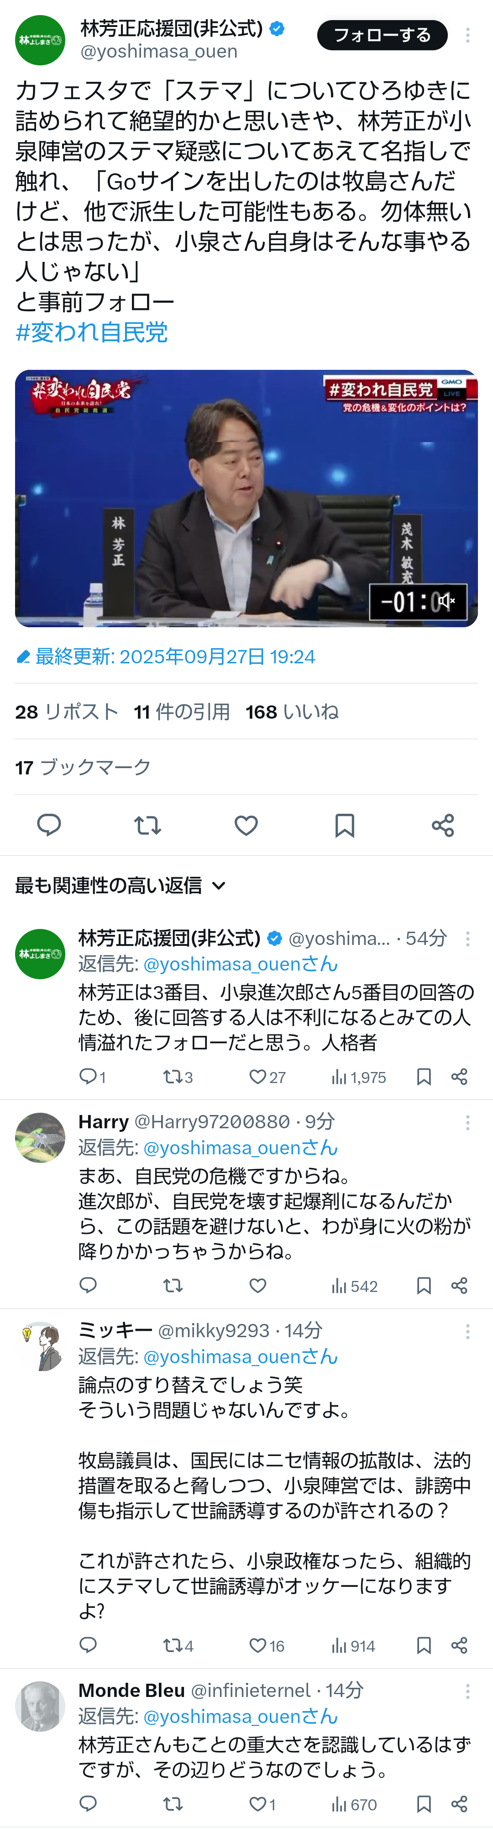Repost the main post
This screenshot has width=493, height=1830.
(147, 825)
